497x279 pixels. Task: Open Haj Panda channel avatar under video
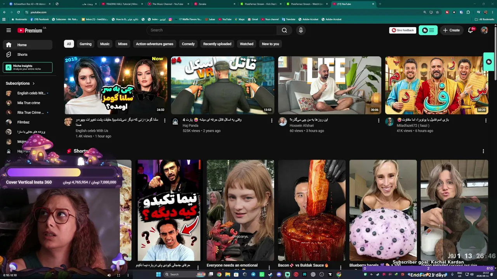(176, 122)
